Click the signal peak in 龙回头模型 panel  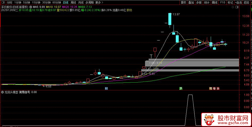point(190,95)
